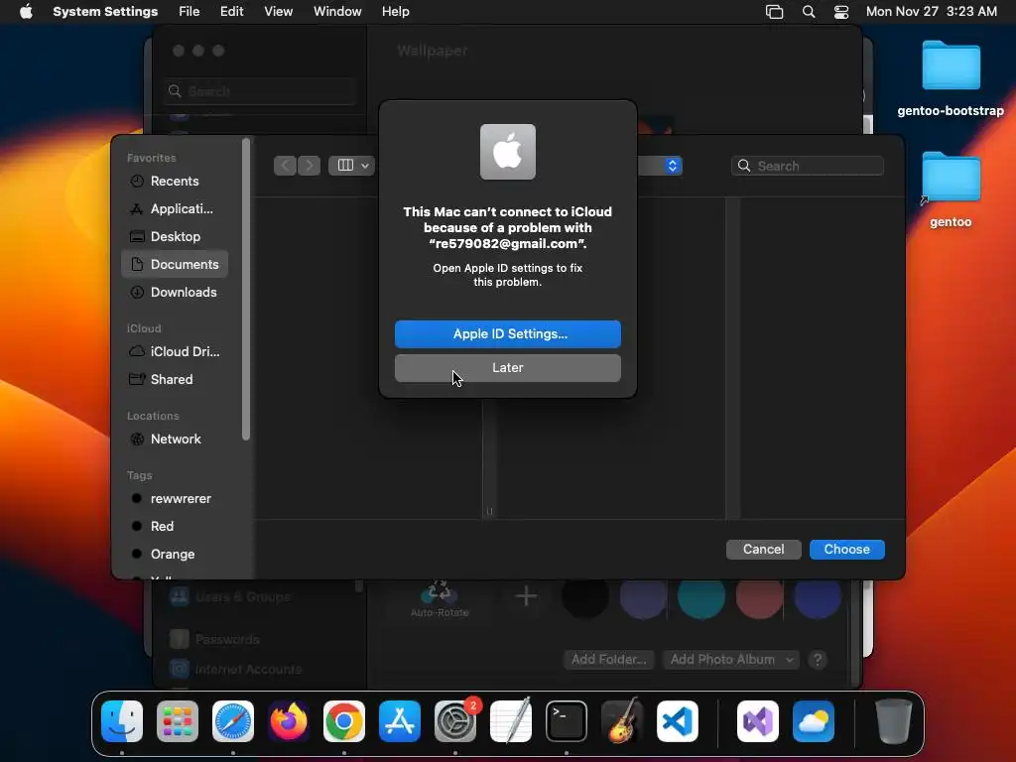Open Apple ID Settings from the iCloud alert
Viewport: 1016px width, 762px height.
[507, 334]
